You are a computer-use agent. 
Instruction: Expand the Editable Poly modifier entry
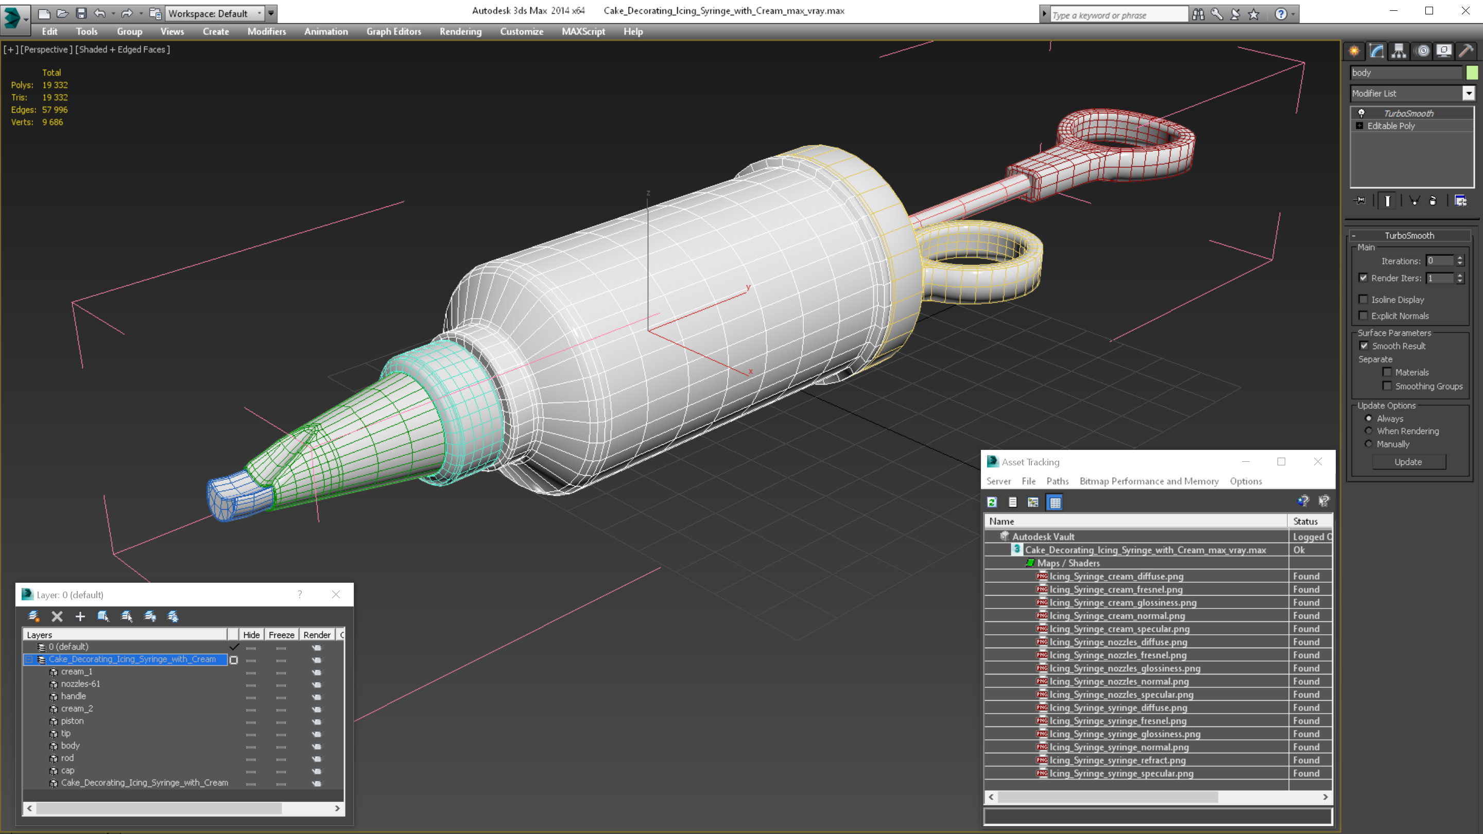1359,126
